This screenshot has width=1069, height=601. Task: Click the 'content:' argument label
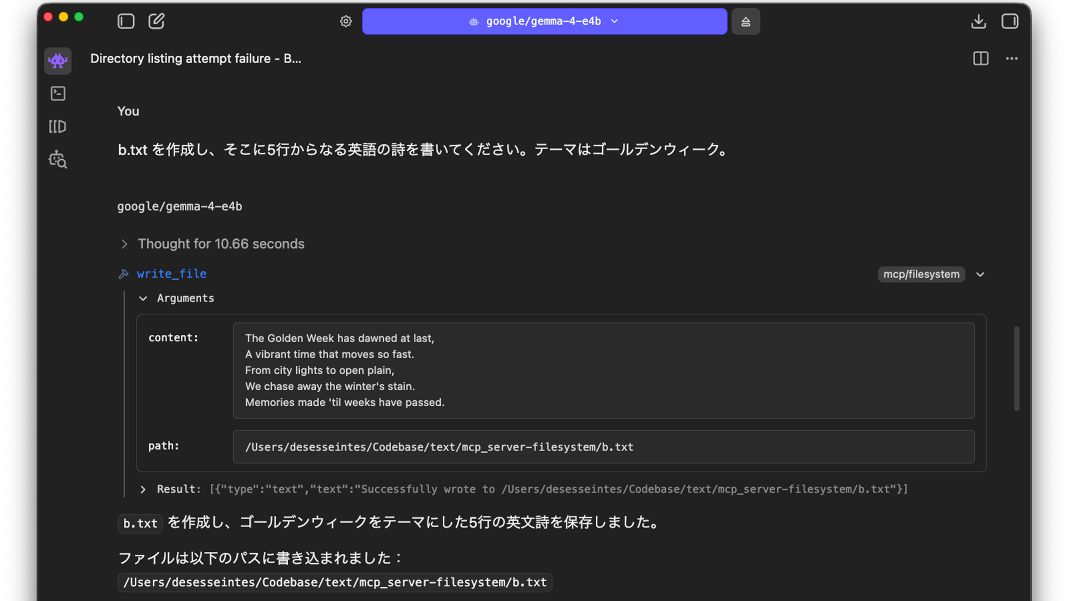(173, 338)
